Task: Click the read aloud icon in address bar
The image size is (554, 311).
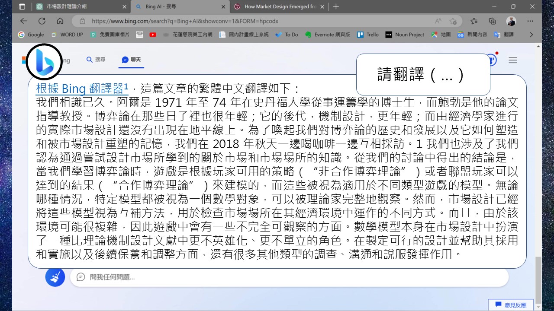Action: [438, 21]
